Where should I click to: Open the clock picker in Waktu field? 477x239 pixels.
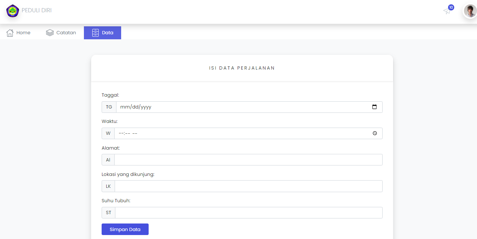click(x=375, y=133)
